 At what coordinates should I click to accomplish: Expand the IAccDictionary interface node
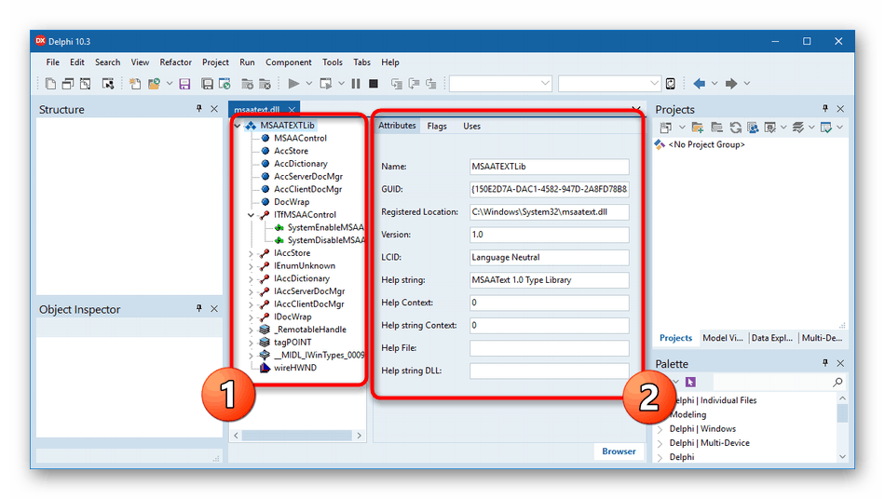[x=252, y=278]
